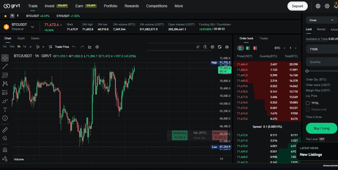
Task: Open the Rewards link
Action: (132, 6)
